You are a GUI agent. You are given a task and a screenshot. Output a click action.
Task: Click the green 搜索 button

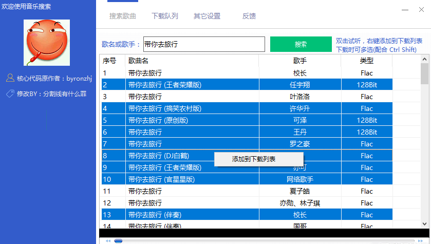301,44
